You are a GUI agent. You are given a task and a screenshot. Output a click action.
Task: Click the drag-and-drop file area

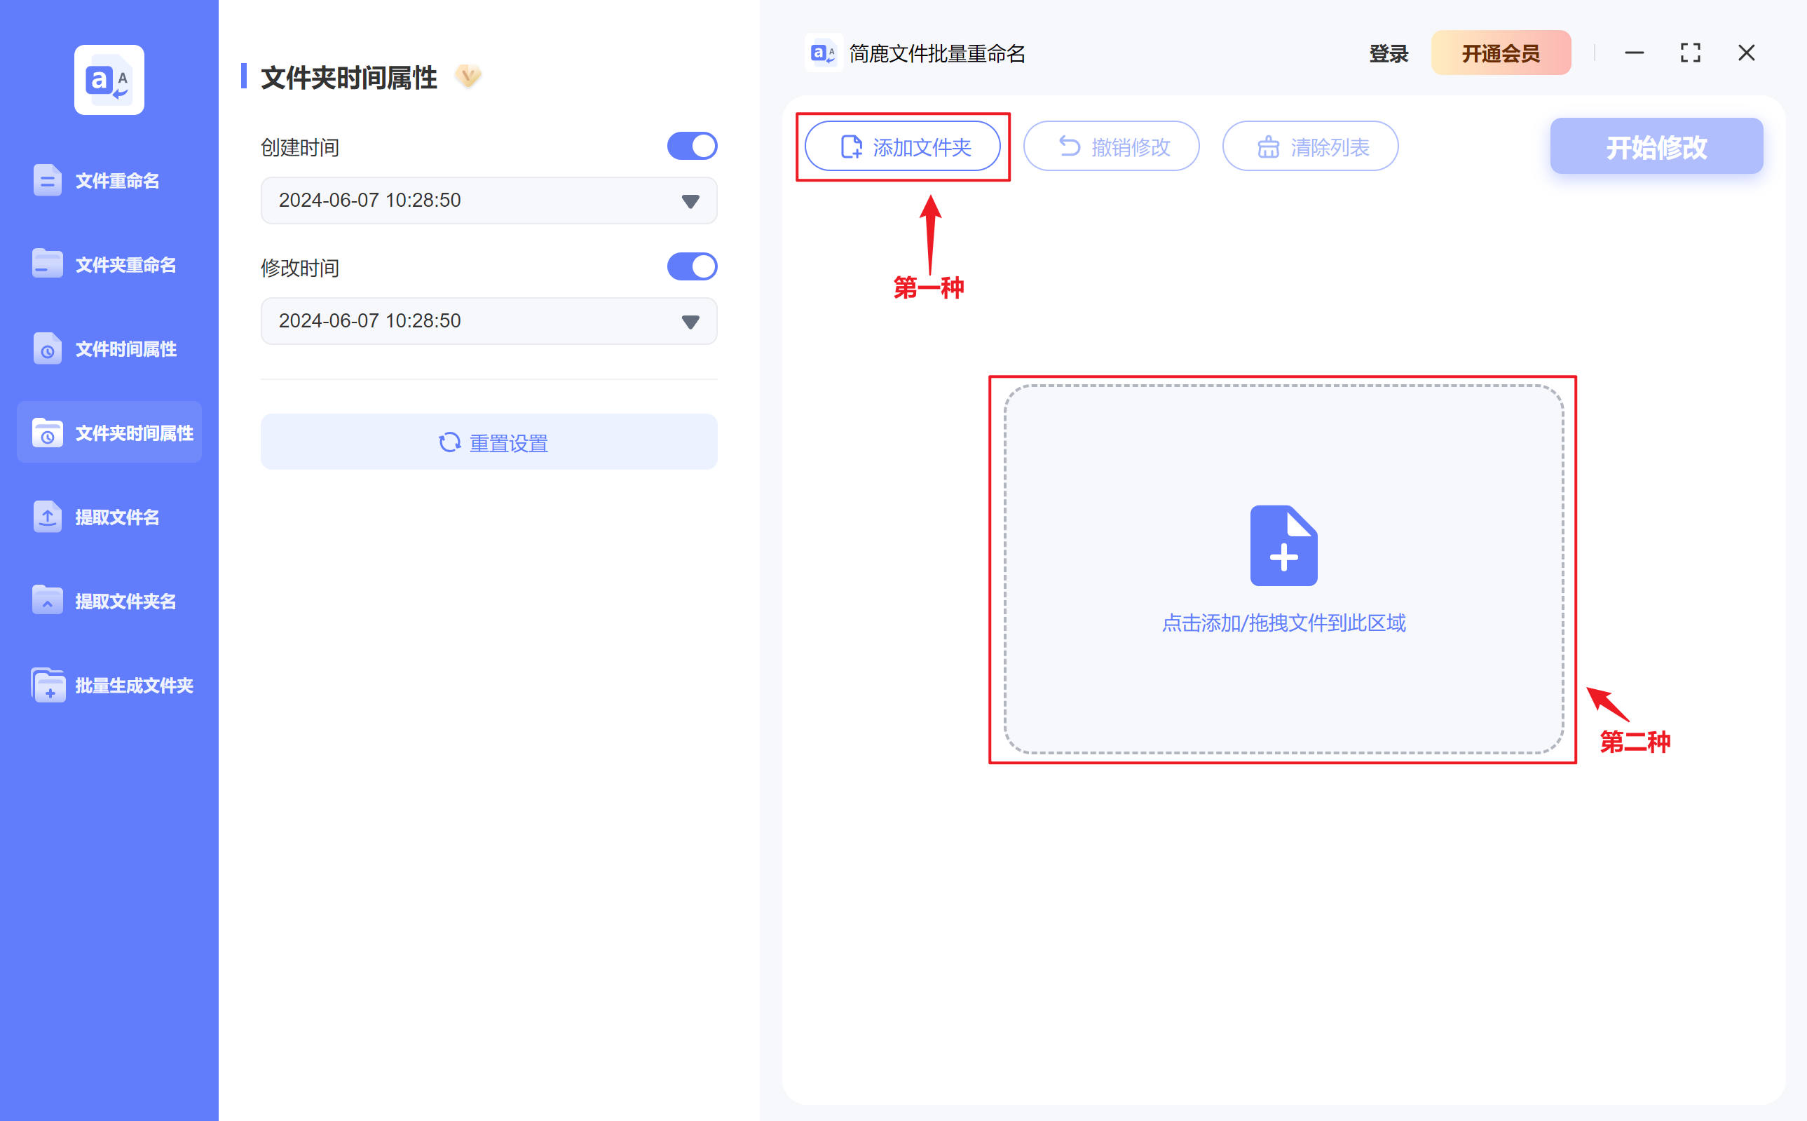pyautogui.click(x=1283, y=571)
